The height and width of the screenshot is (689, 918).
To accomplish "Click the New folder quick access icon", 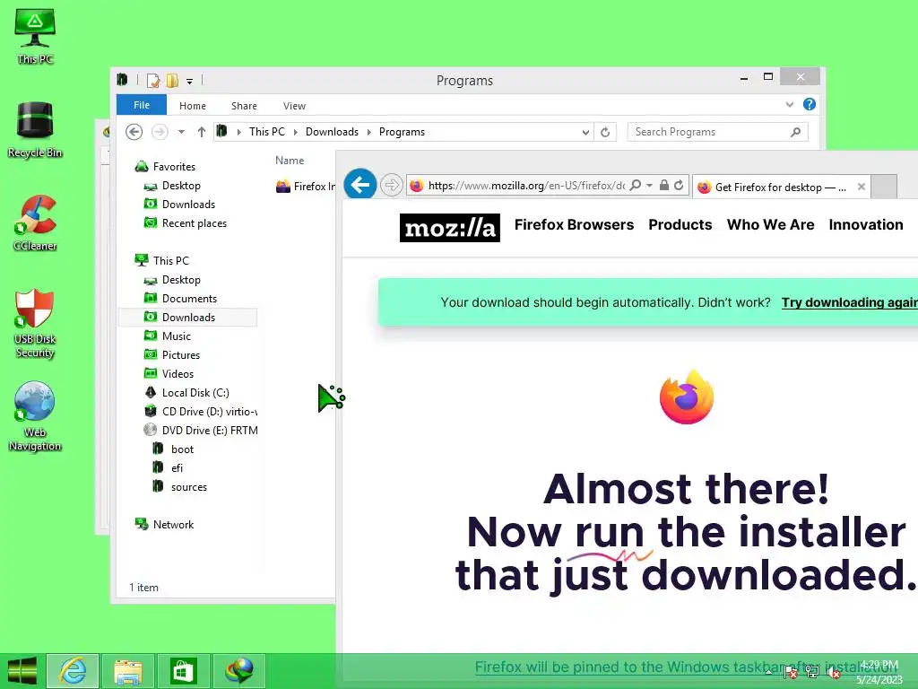I will [x=172, y=80].
